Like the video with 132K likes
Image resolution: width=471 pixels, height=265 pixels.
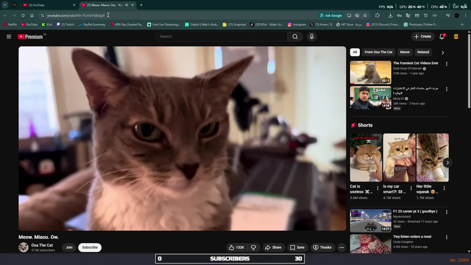(x=236, y=247)
